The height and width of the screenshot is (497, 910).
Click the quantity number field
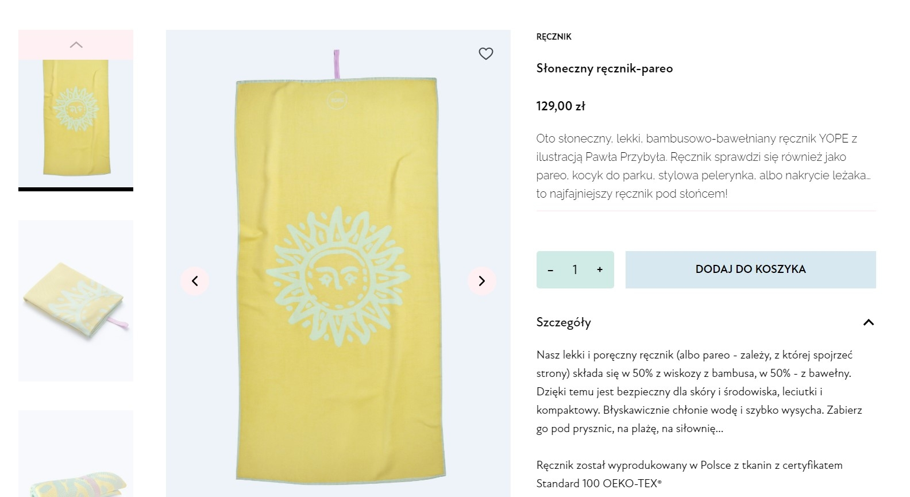[x=574, y=269]
